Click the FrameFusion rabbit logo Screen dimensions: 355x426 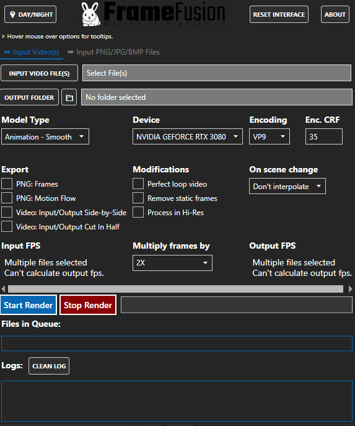[90, 14]
